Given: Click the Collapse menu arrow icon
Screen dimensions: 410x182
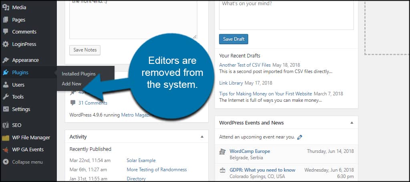Looking at the screenshot, I should pyautogui.click(x=6, y=162).
